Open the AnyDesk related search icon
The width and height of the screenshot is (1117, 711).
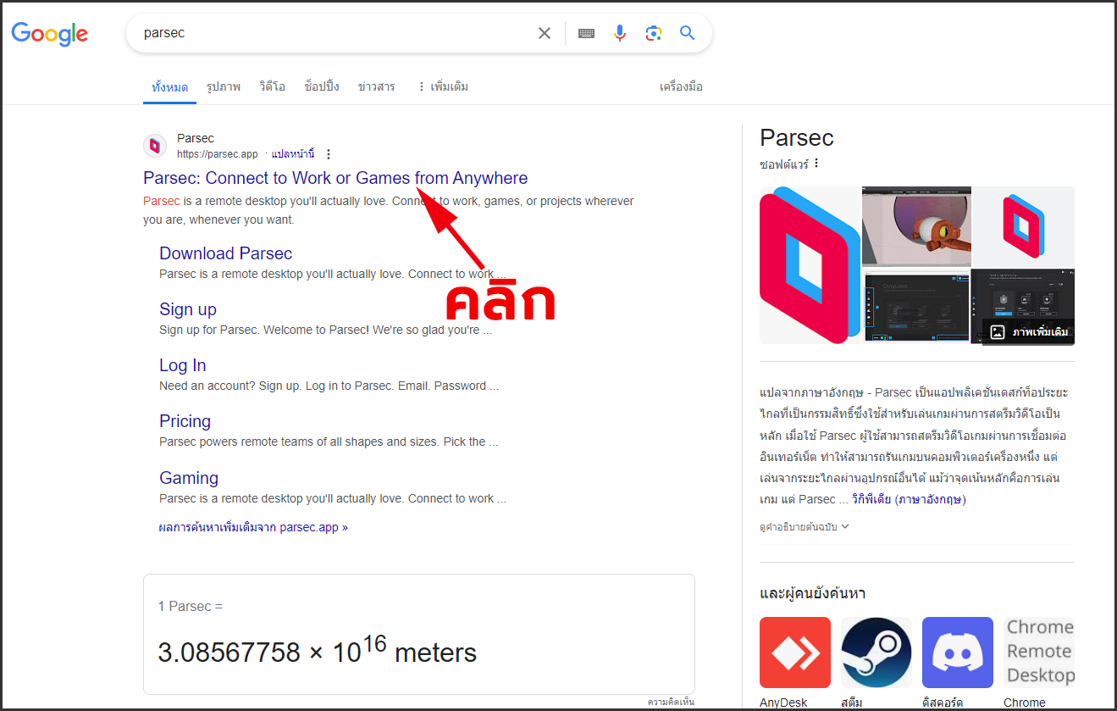click(794, 653)
